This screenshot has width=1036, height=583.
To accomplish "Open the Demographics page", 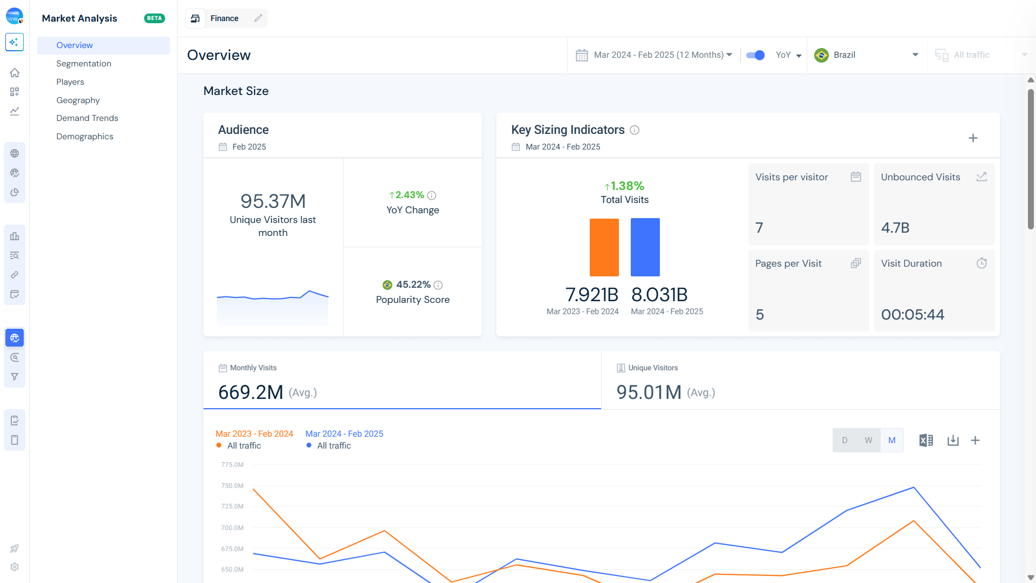I will pyautogui.click(x=85, y=136).
